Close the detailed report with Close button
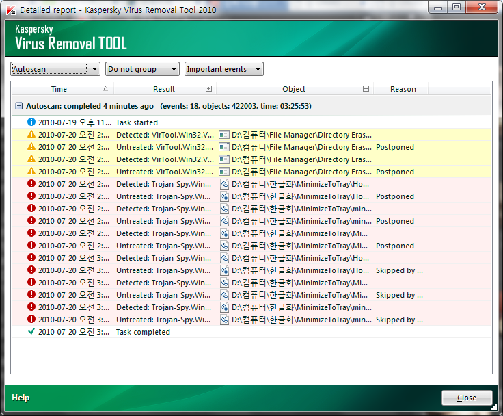 467,398
